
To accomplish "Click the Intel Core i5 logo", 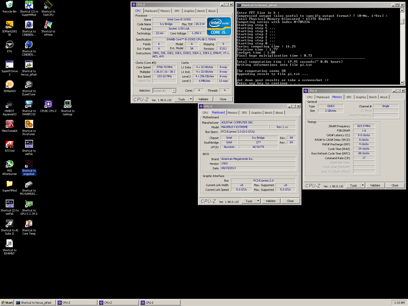I will coord(219,26).
